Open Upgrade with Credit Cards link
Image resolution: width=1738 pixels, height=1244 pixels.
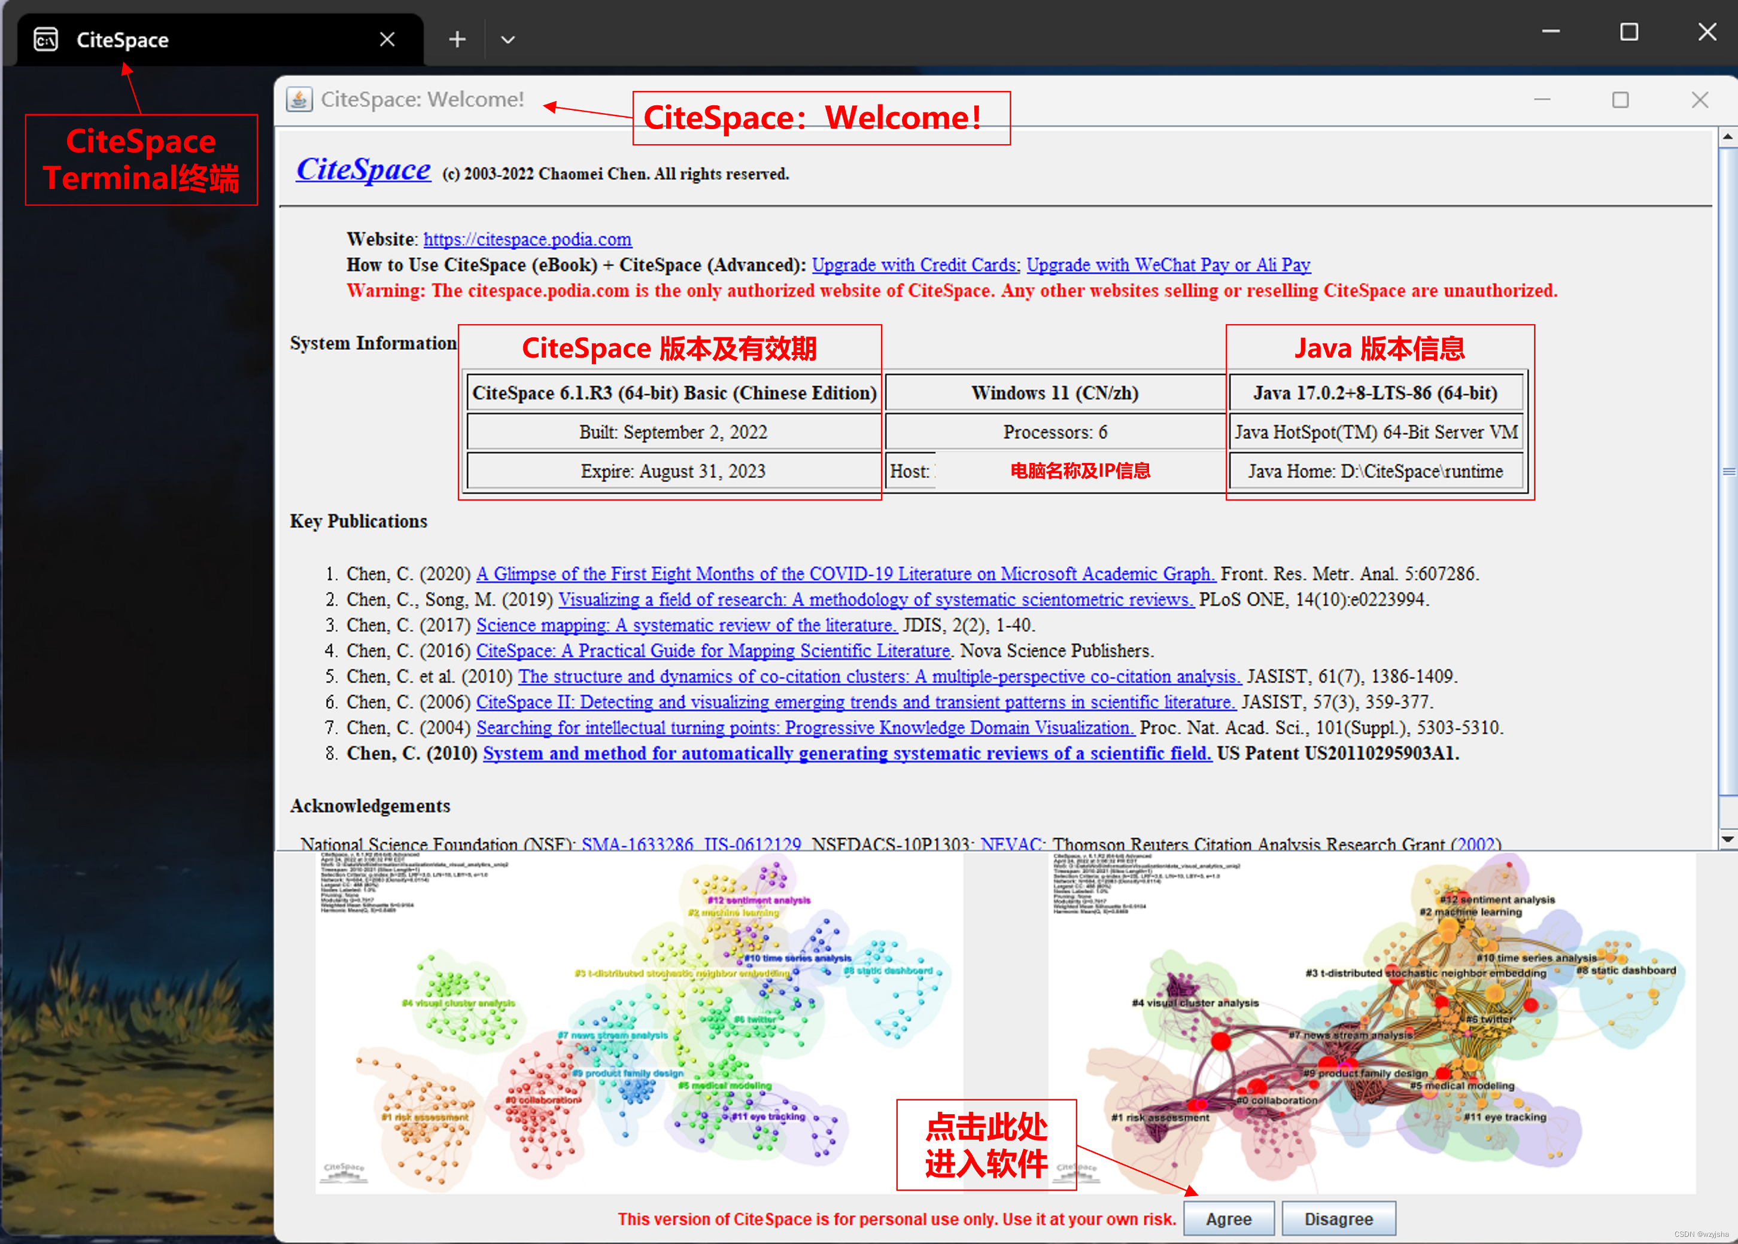click(916, 265)
